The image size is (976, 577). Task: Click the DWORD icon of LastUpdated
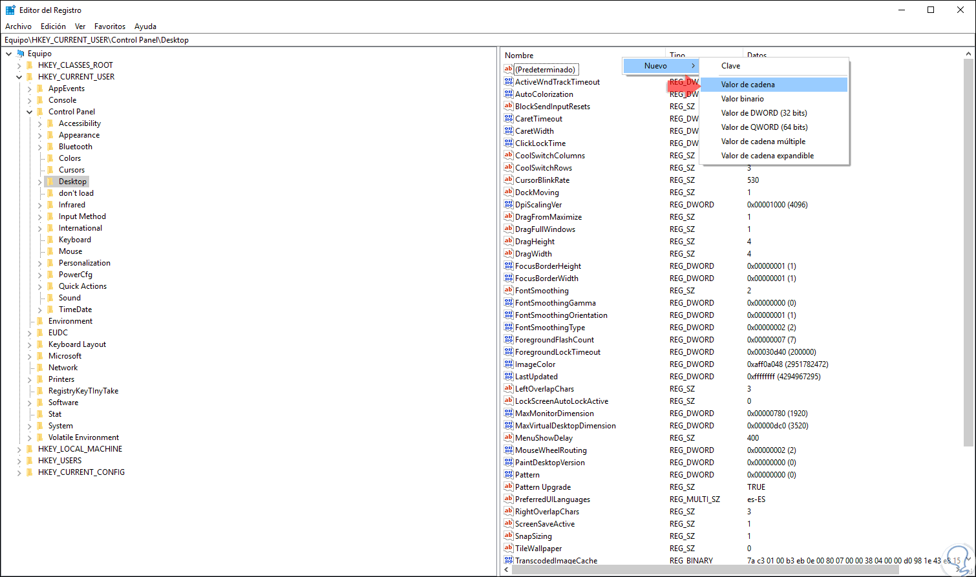coord(509,377)
